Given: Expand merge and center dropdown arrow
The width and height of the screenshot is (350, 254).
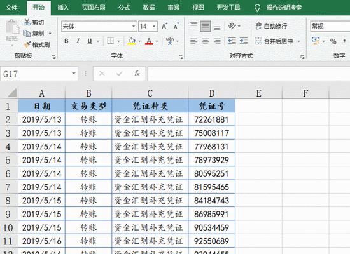Looking at the screenshot, I should click(x=299, y=41).
